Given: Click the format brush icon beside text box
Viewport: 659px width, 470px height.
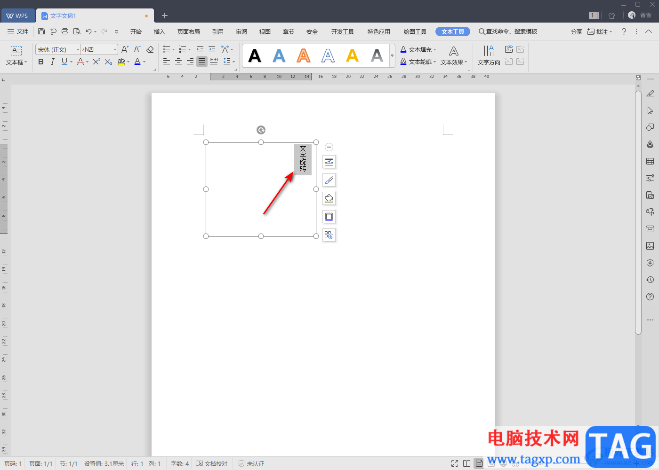Looking at the screenshot, I should [x=329, y=180].
